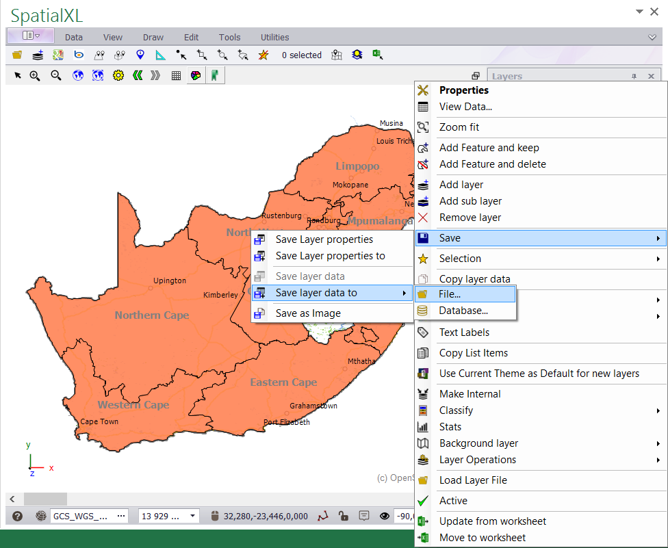Select the zoom out magnifier tool
Screen dimensions: 668x548
pos(56,76)
